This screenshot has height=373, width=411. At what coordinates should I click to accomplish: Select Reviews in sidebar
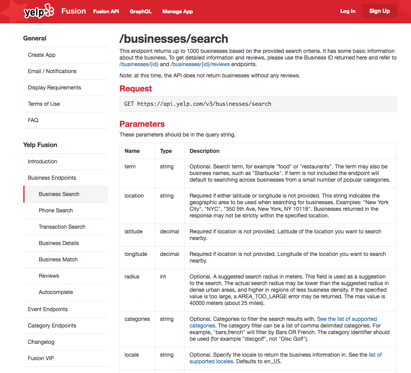pyautogui.click(x=65, y=276)
